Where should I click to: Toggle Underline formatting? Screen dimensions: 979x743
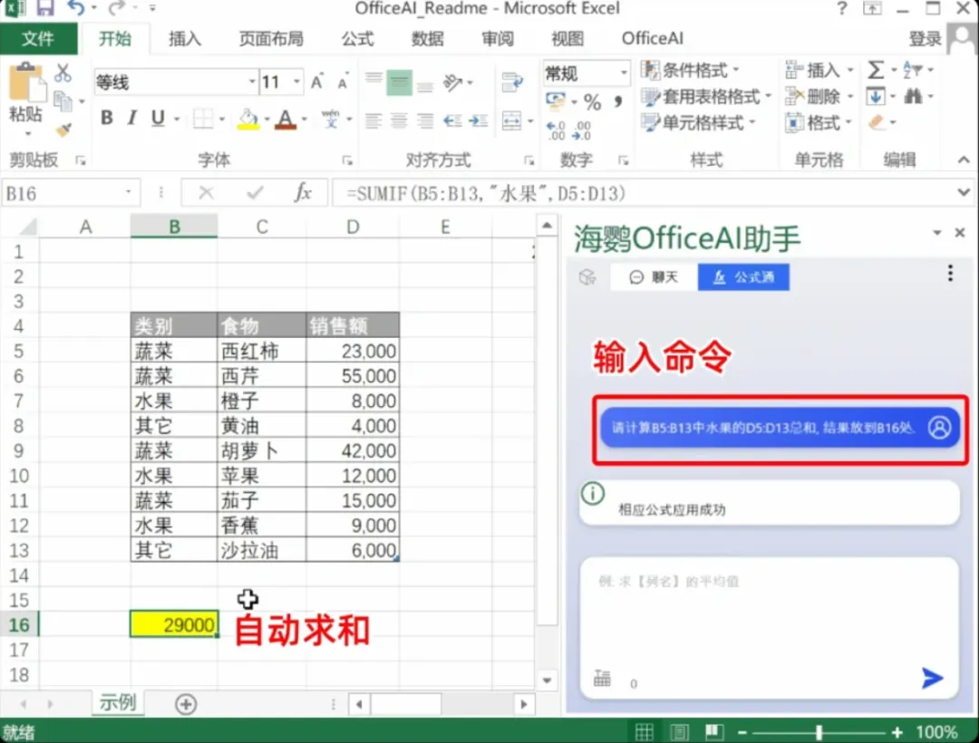[x=158, y=117]
